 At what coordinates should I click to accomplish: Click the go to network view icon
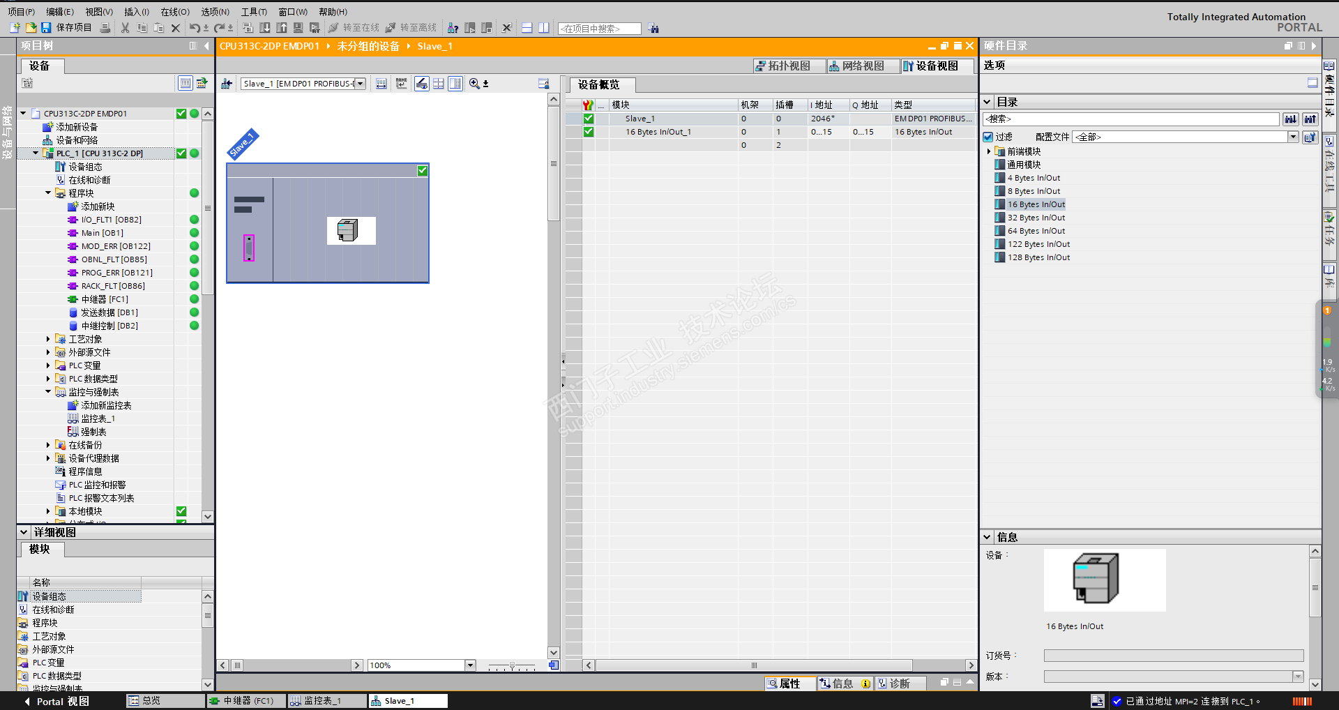(x=227, y=84)
